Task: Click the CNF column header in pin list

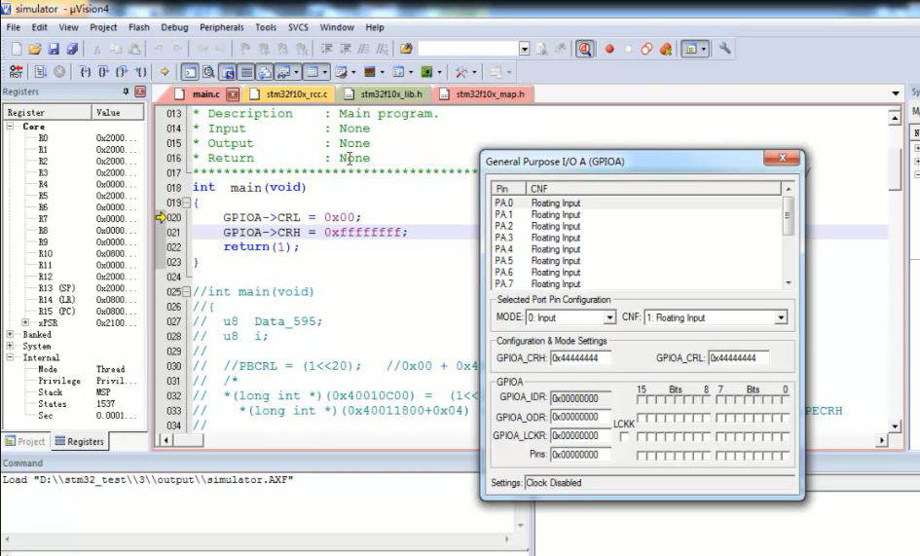Action: pos(653,189)
